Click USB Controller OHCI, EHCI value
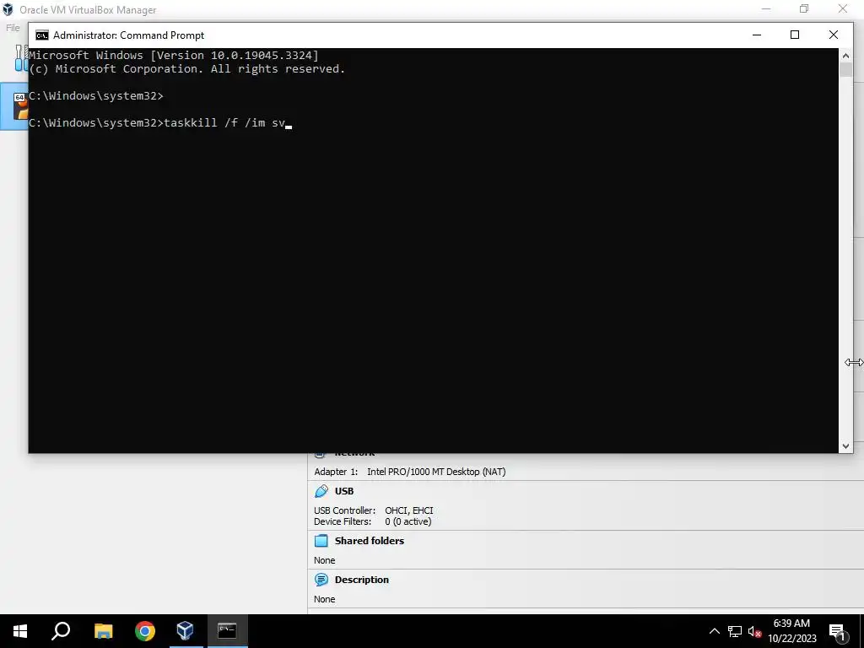This screenshot has width=864, height=648. coord(409,510)
